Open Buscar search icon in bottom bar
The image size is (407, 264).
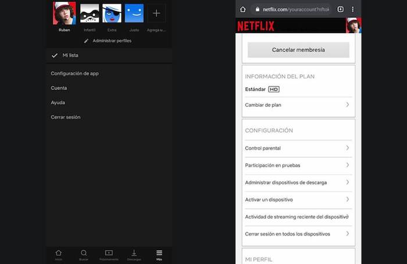84,254
